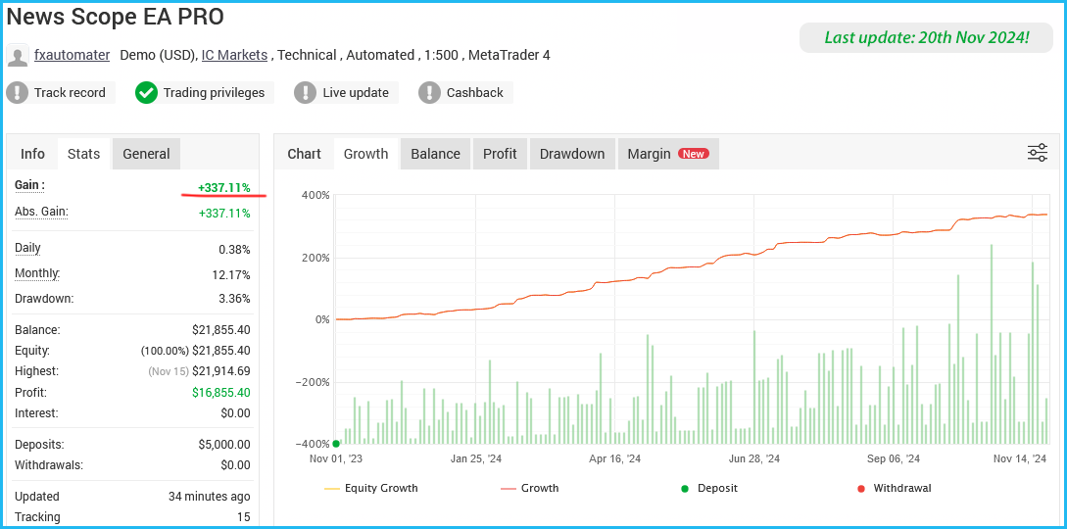
Task: Click the Last update 20th Nov 2024 banner
Action: point(927,37)
